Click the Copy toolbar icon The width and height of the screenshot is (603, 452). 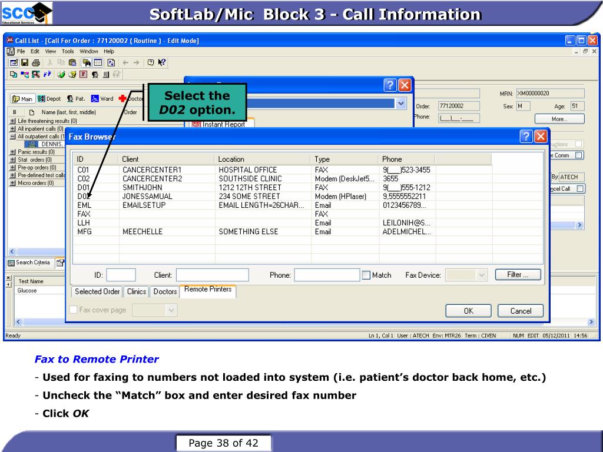point(61,62)
